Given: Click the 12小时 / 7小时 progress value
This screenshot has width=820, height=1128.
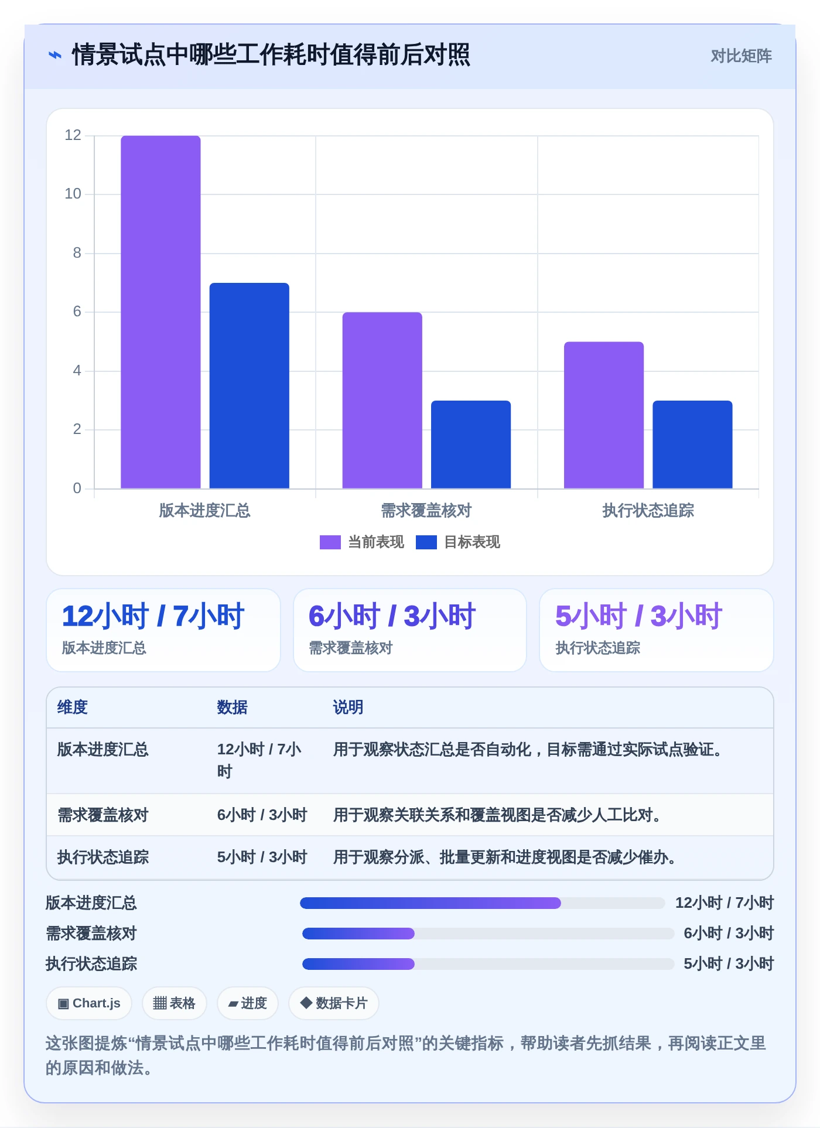Looking at the screenshot, I should [725, 903].
